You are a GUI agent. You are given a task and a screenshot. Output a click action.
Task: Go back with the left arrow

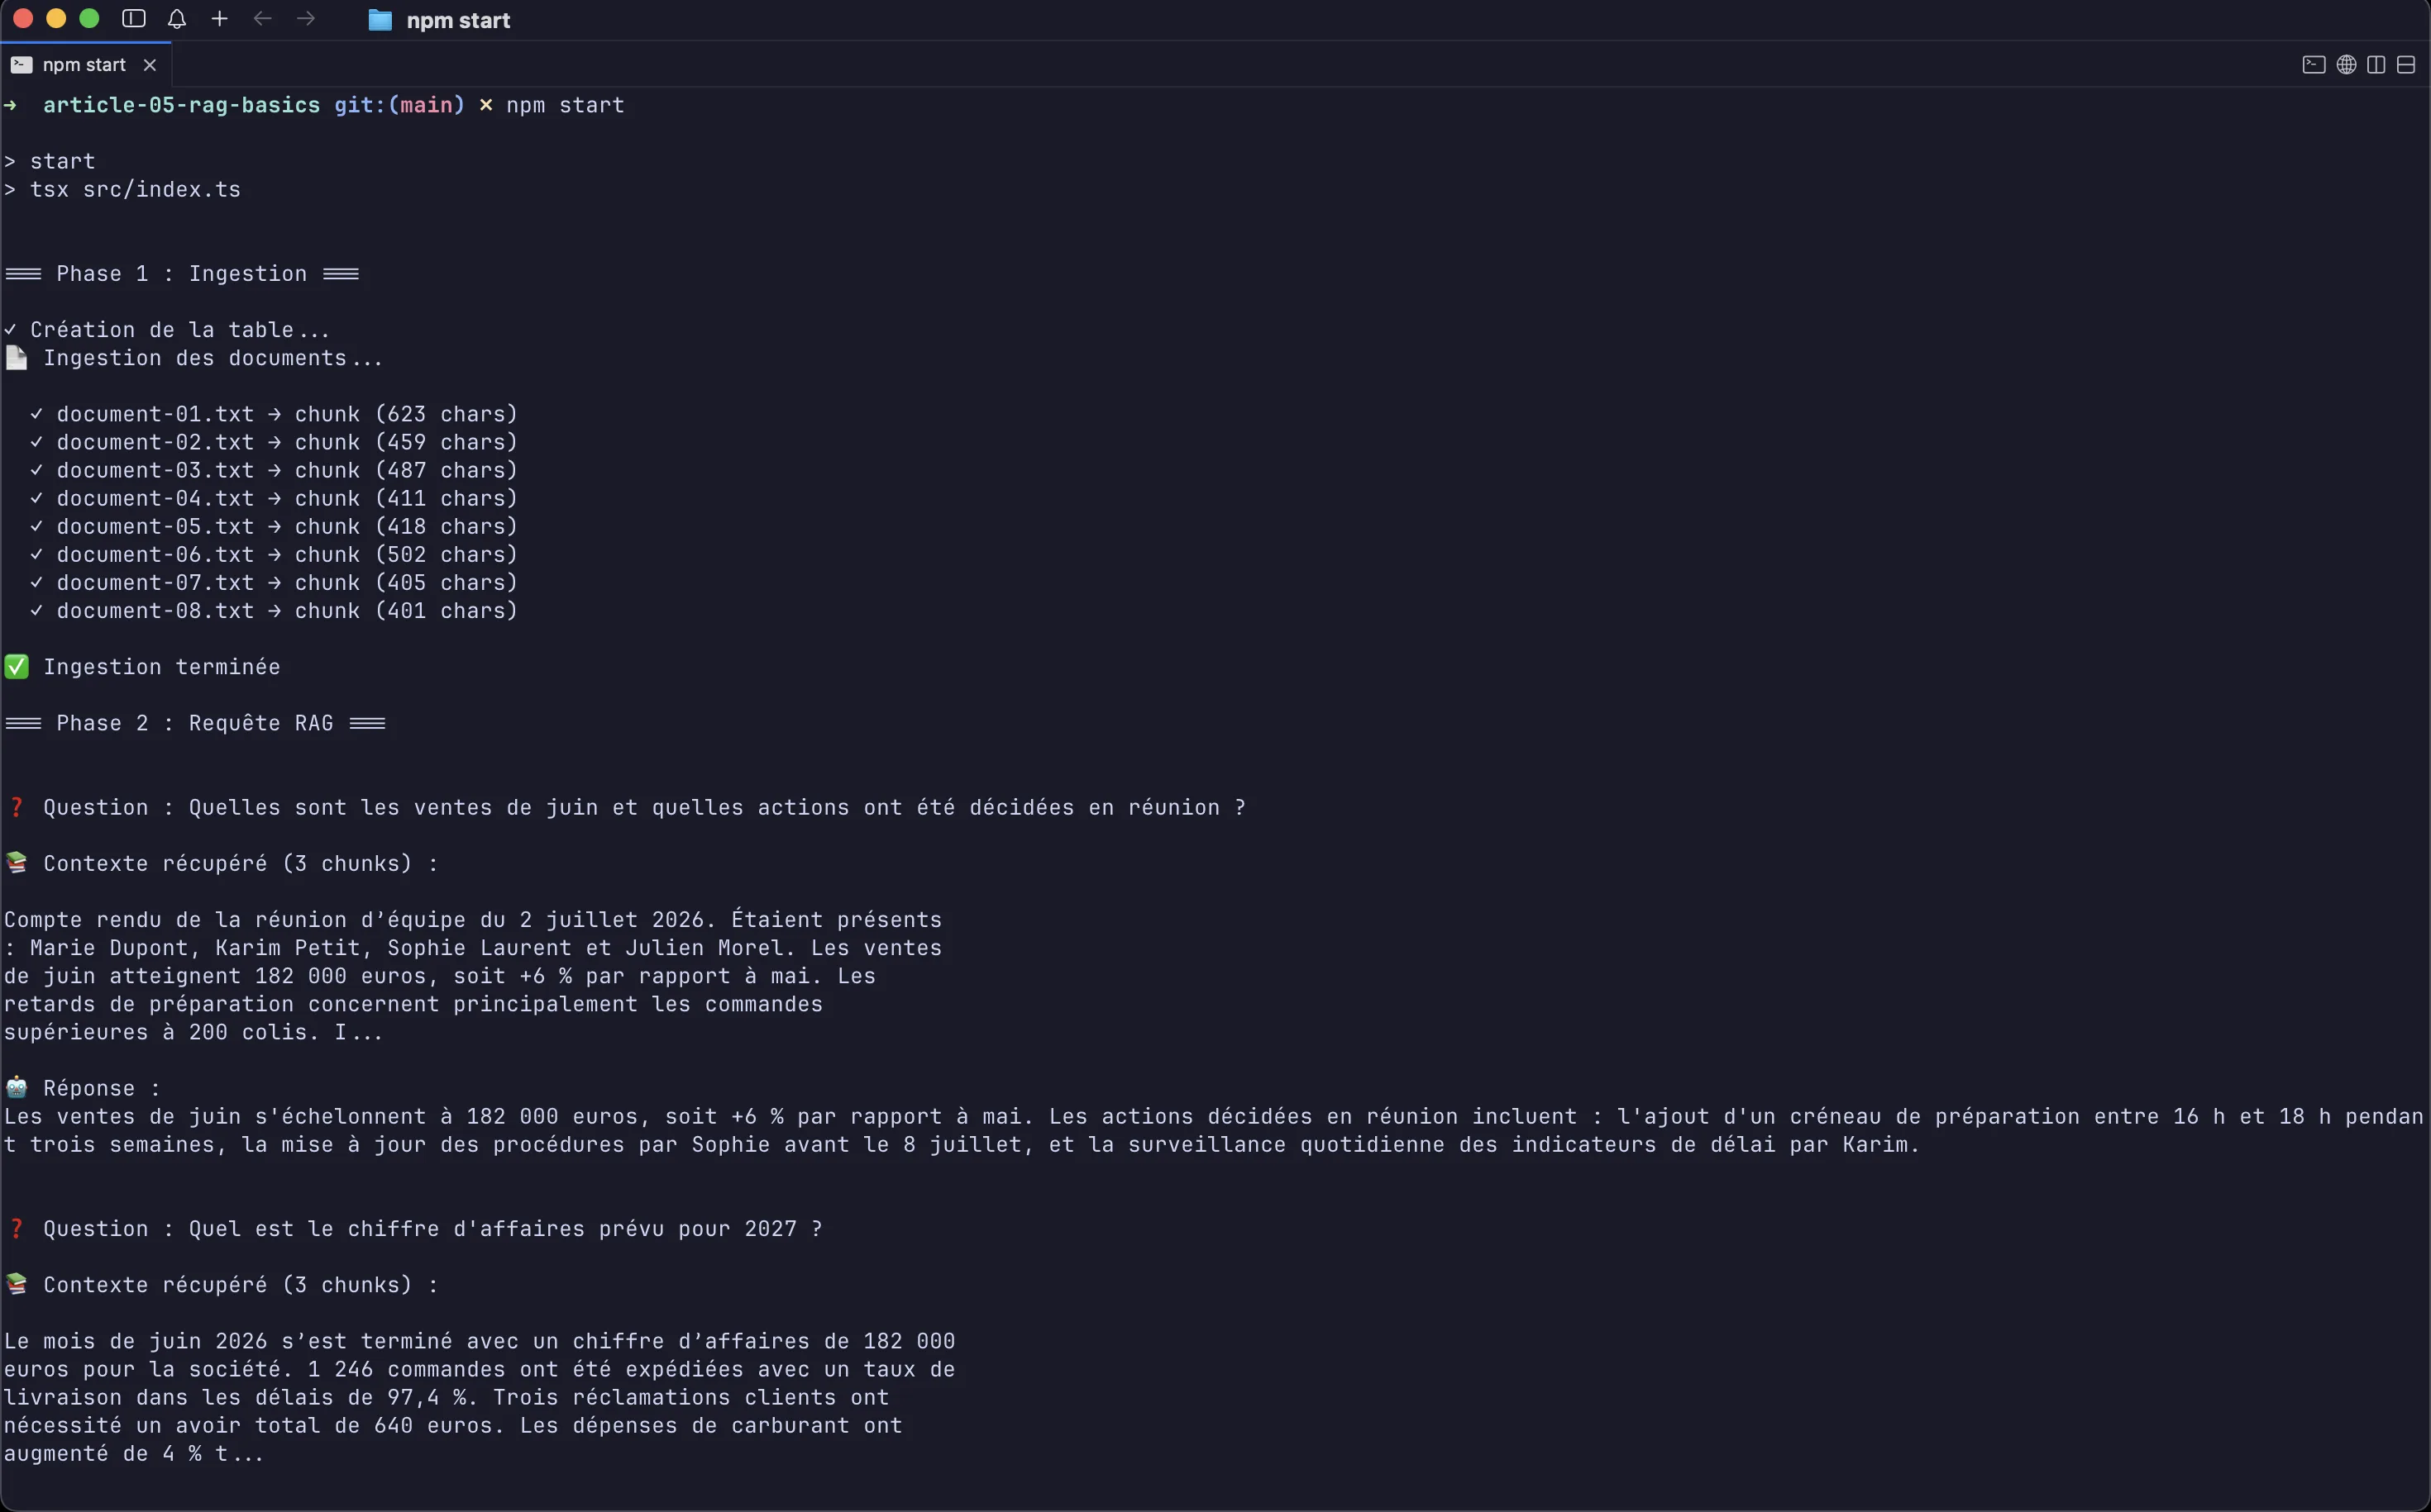(263, 19)
